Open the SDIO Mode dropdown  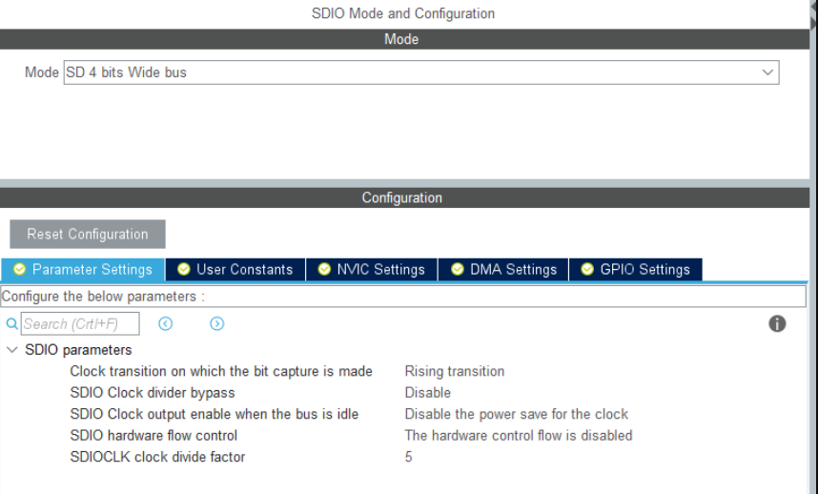[x=767, y=72]
